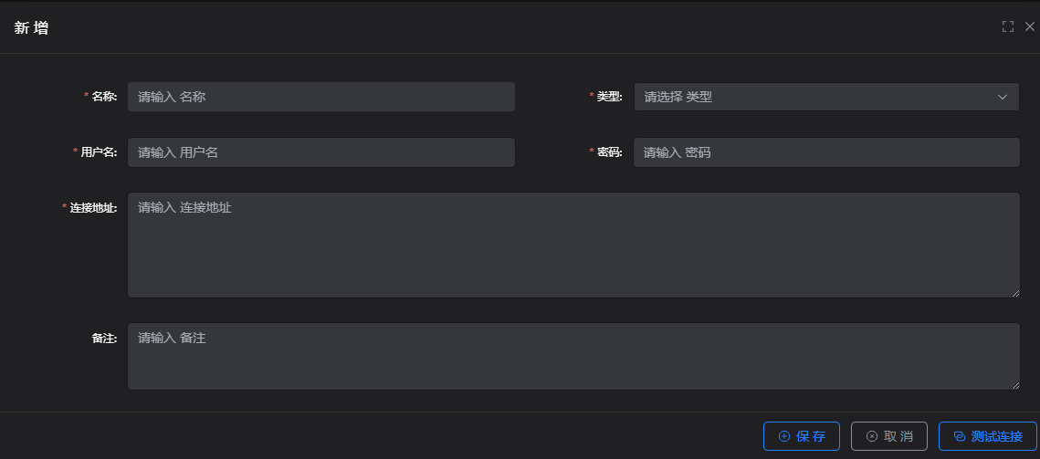
Task: Focus the 密码 input field
Action: (825, 152)
